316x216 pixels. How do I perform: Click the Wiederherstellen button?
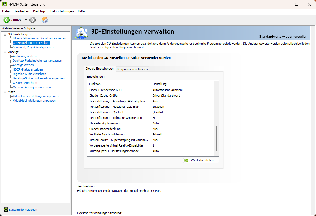coord(201,160)
